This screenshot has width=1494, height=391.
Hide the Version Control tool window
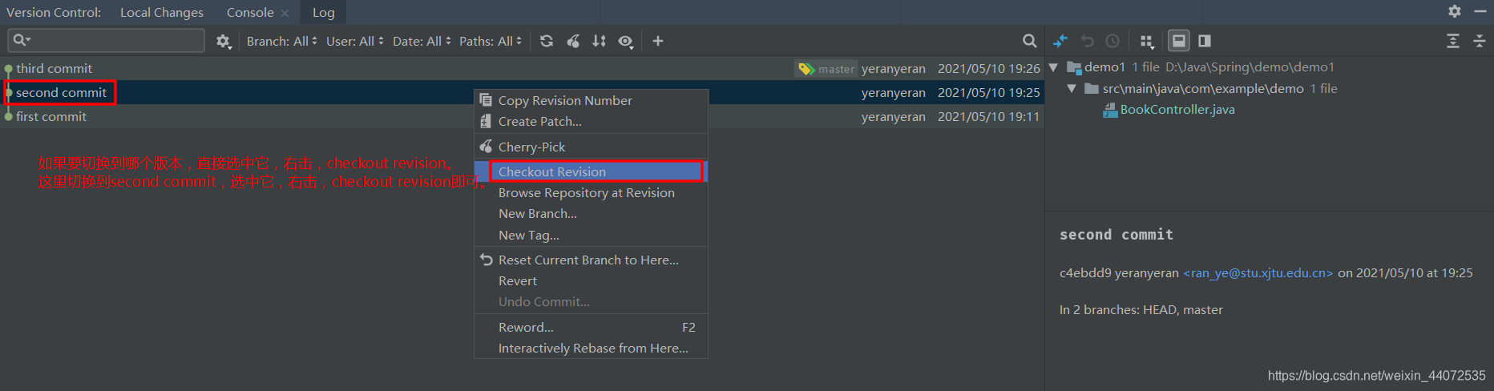tap(1480, 11)
